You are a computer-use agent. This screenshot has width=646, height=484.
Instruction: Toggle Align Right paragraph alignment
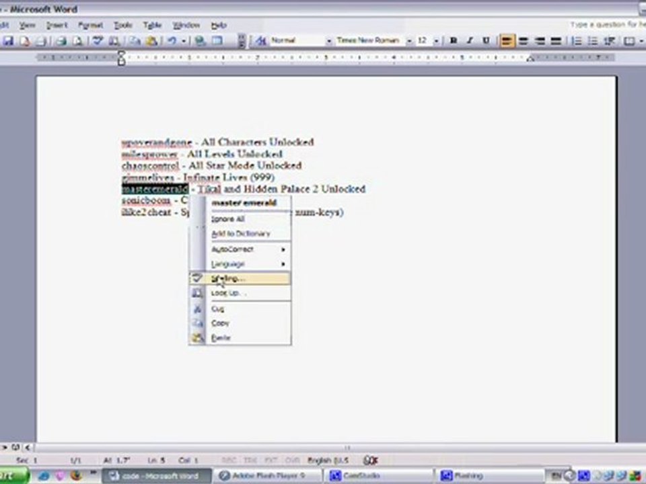point(540,41)
